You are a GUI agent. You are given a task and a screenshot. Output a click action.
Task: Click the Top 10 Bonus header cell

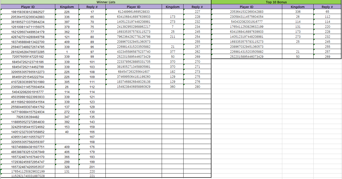click(276, 2)
